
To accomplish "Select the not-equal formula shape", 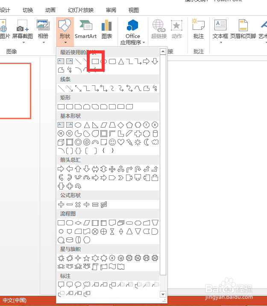I will (x=104, y=204).
